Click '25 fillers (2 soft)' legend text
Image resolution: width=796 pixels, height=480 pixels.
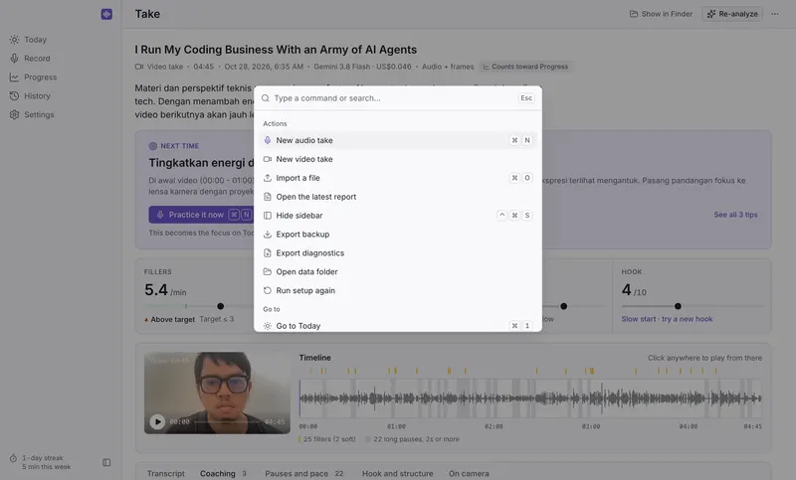pos(329,439)
